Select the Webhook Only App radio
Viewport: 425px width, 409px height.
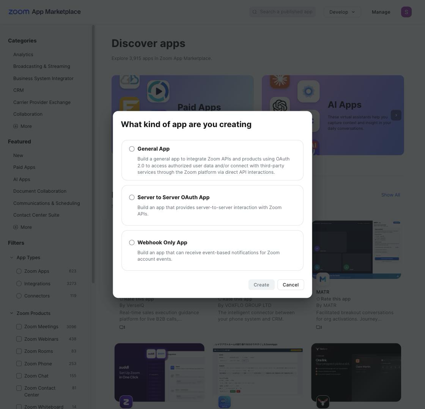132,242
